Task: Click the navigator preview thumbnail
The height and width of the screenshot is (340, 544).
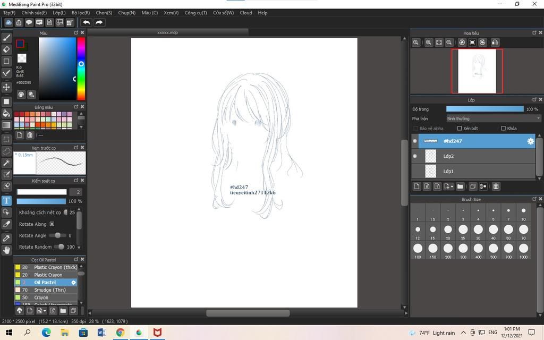Action: click(x=477, y=71)
